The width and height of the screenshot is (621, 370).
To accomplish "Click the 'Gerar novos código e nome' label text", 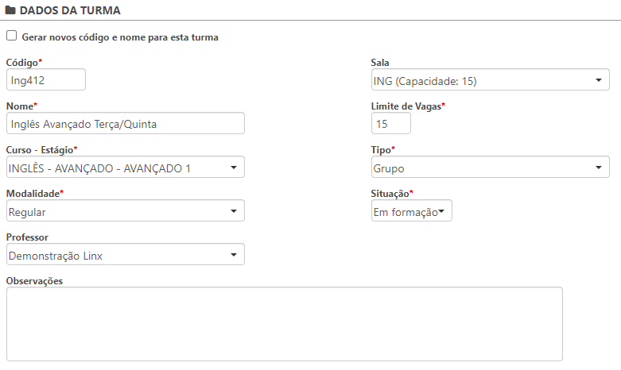I will coord(119,37).
